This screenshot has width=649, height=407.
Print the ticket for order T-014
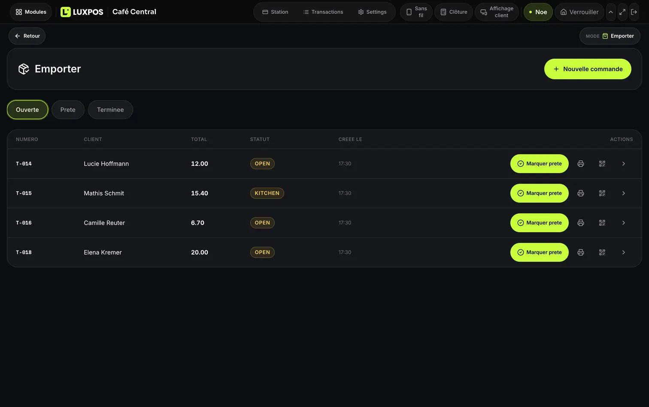(581, 164)
